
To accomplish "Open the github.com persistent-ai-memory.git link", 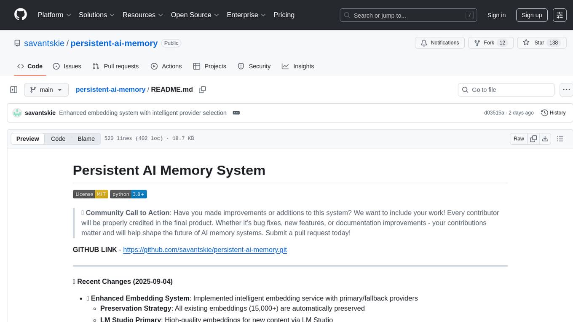I will coord(205,250).
